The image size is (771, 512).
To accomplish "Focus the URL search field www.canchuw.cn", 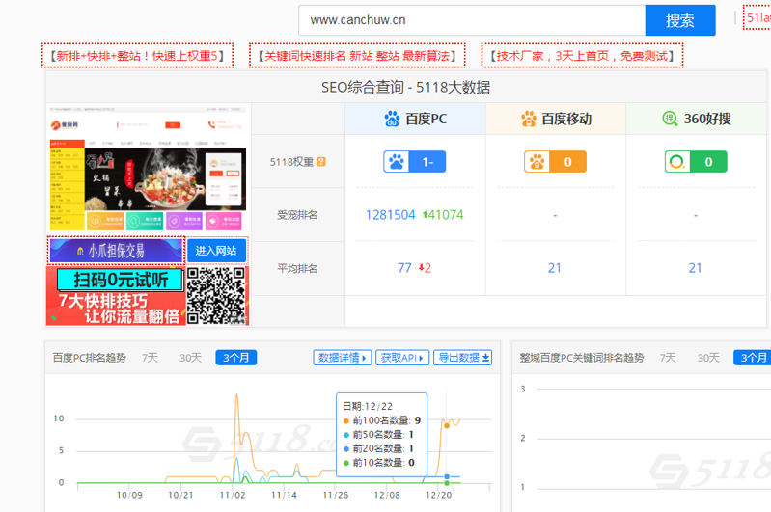I will [472, 20].
